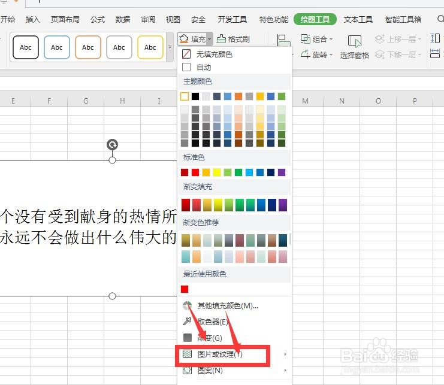This screenshot has height=385, width=444.
Task: Click the shape height icon
Action: 435,38
